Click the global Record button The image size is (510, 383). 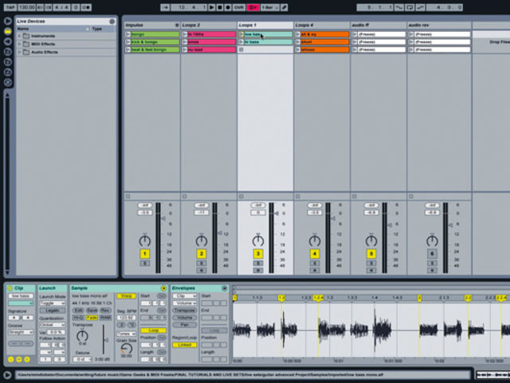click(228, 7)
